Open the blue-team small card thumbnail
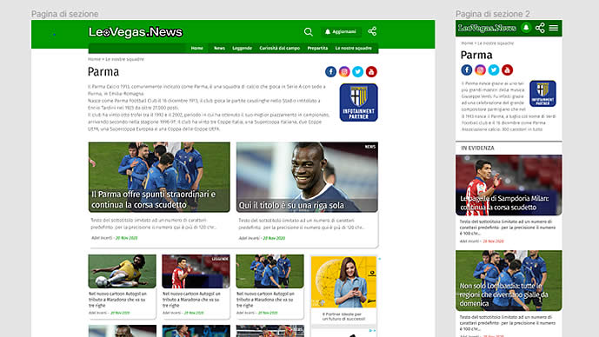Viewport: 599px width, 337px height. point(270,271)
